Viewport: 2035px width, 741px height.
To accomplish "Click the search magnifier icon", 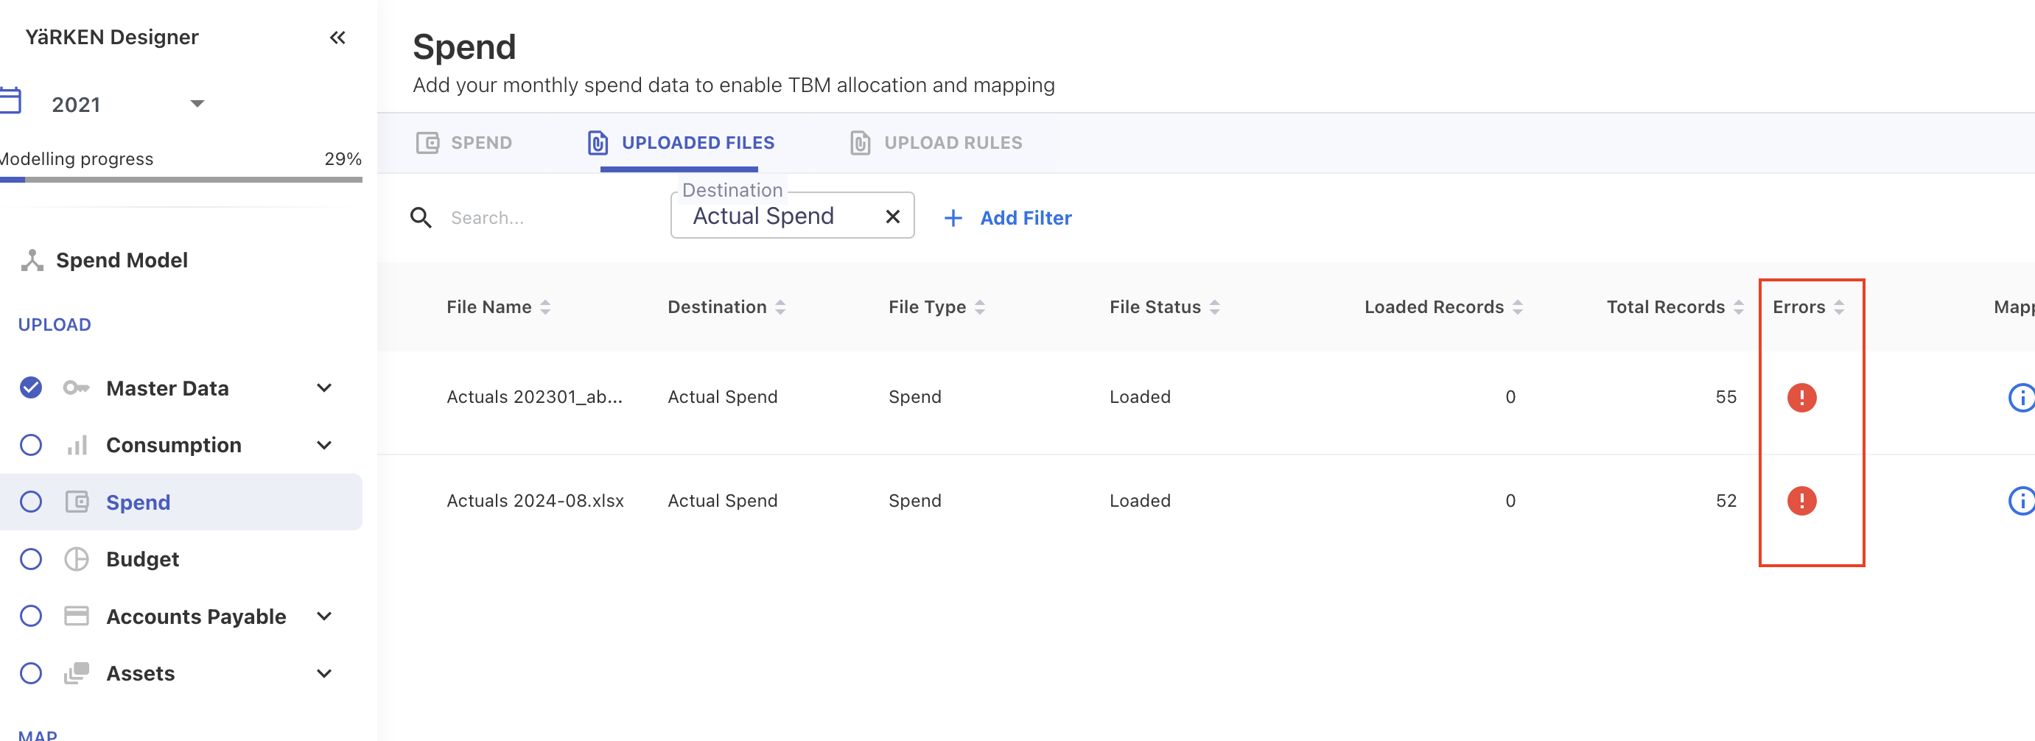I will [421, 218].
